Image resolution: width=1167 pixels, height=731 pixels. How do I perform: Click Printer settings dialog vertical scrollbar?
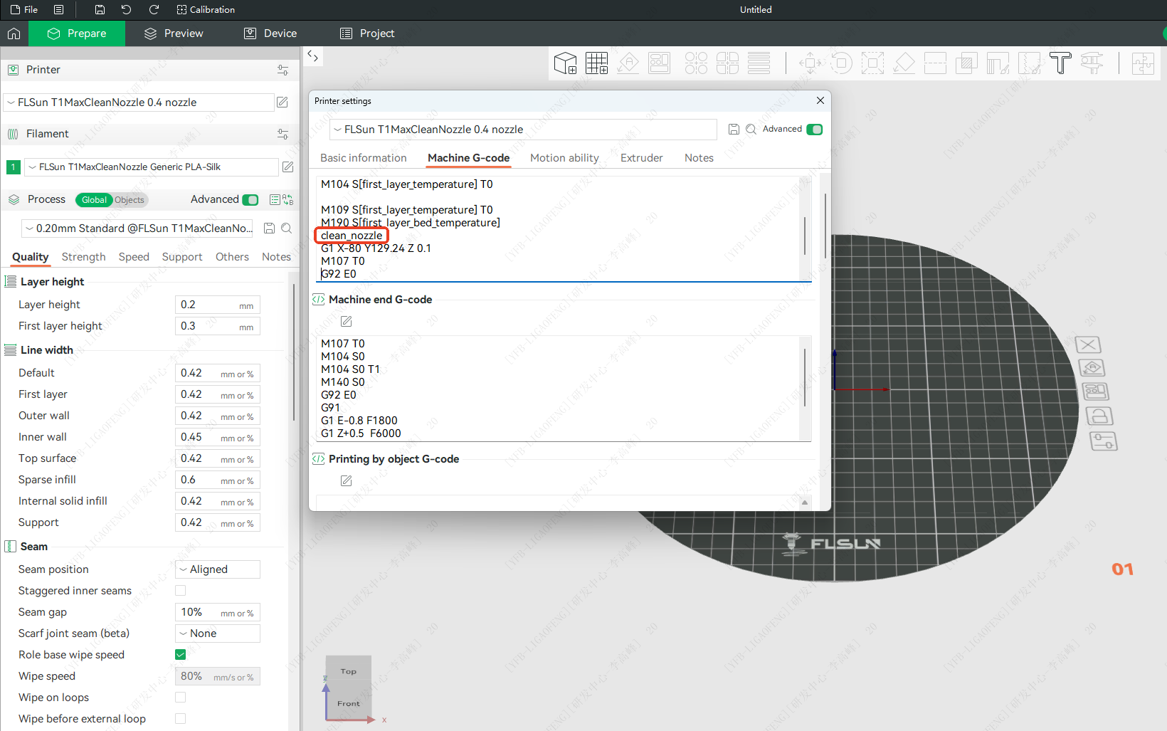pyautogui.click(x=825, y=226)
